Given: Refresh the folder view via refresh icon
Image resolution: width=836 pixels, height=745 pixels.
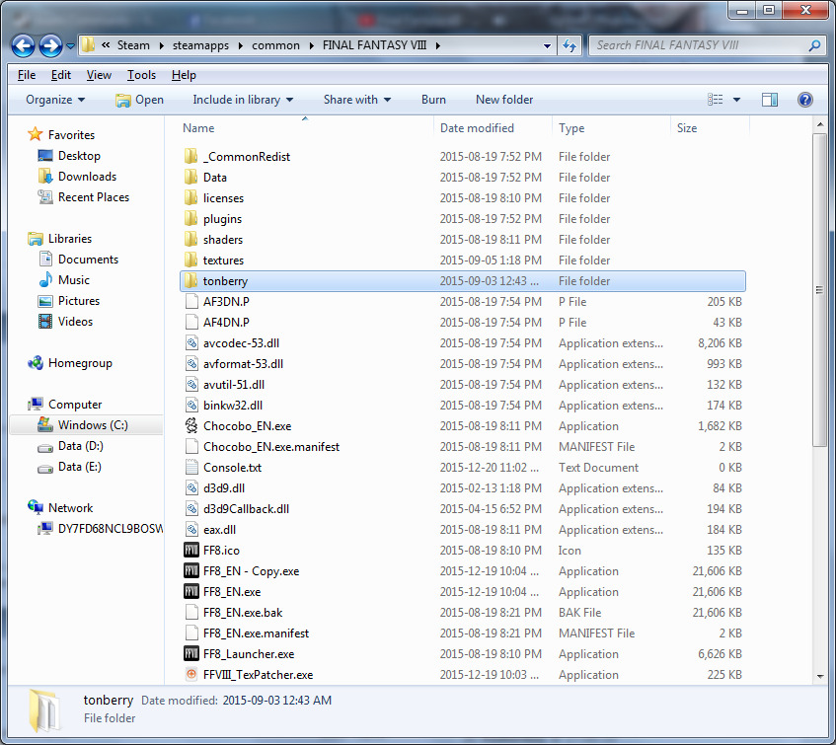Looking at the screenshot, I should pyautogui.click(x=570, y=45).
